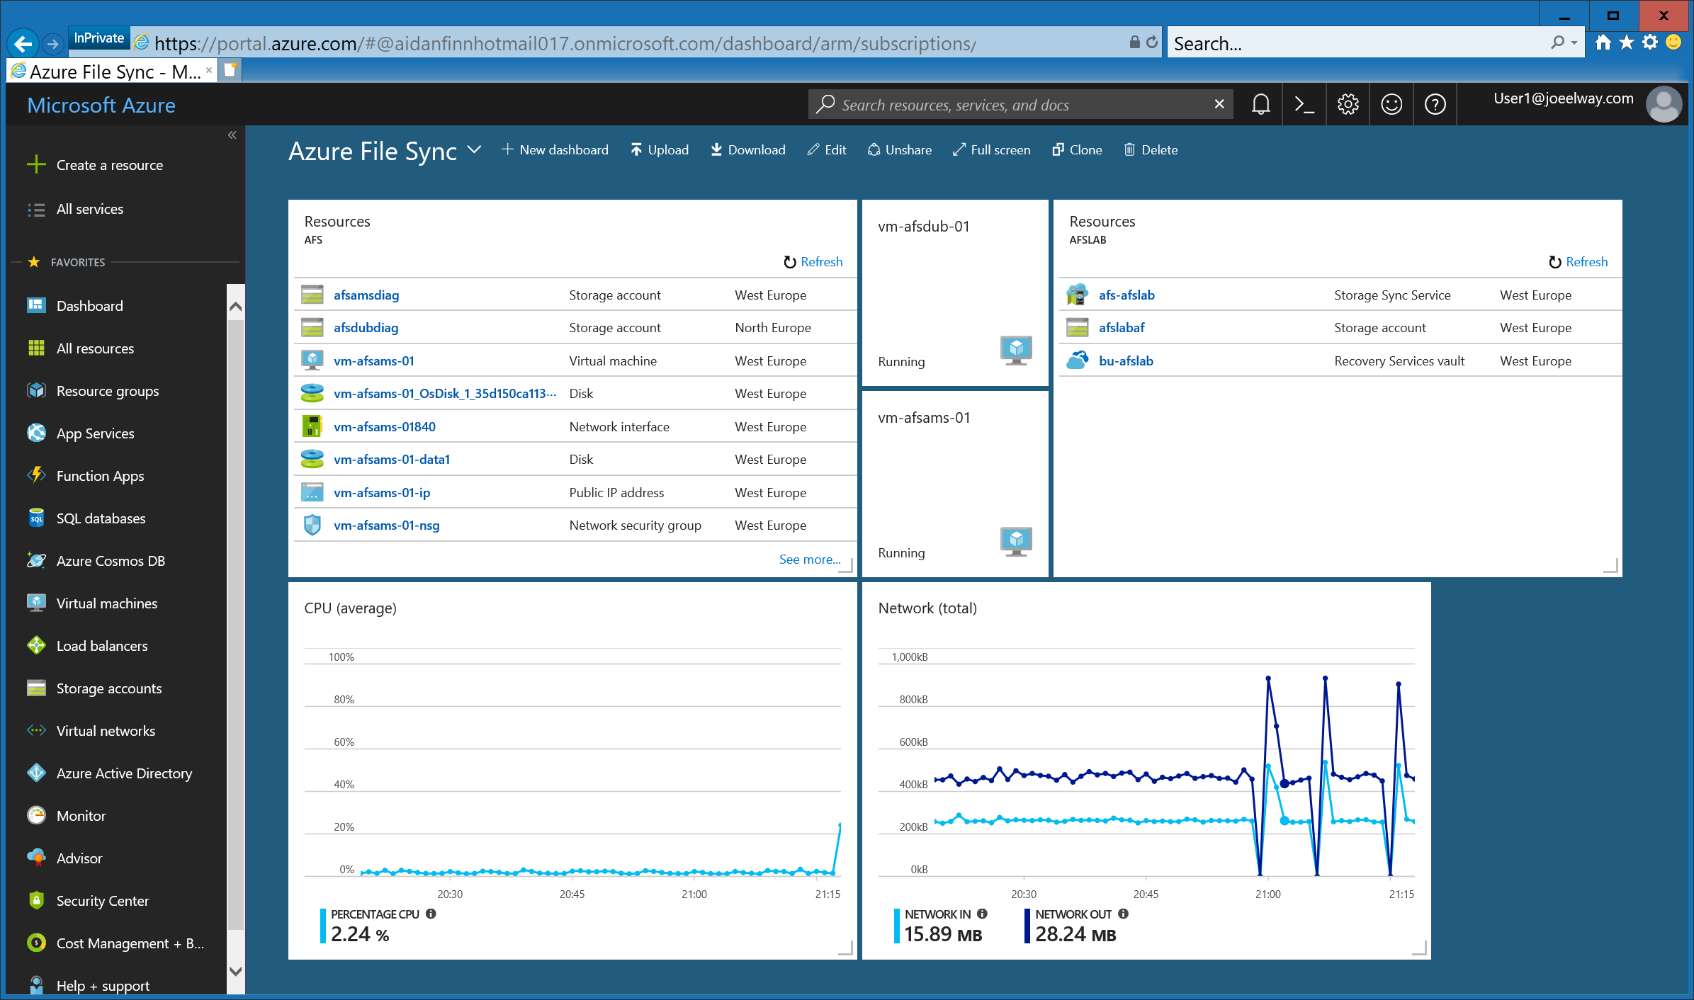The width and height of the screenshot is (1694, 1000).
Task: Click the SQL databases icon
Action: coord(36,518)
